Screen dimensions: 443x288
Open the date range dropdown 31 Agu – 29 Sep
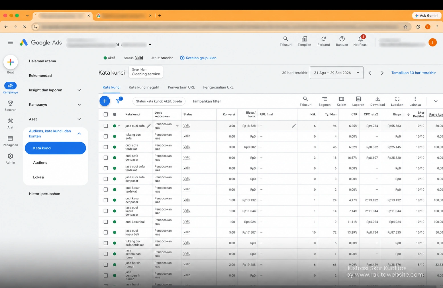click(336, 73)
